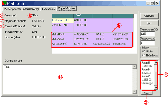Open the ThermoData tab
Screen dimensions: 168x105
[x=48, y=9]
